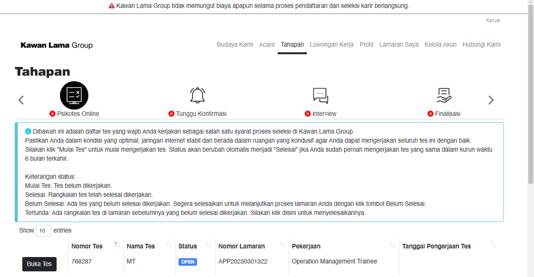Screen dimensions: 534x277
Task: Open the Acara menu item
Action: coord(267,44)
